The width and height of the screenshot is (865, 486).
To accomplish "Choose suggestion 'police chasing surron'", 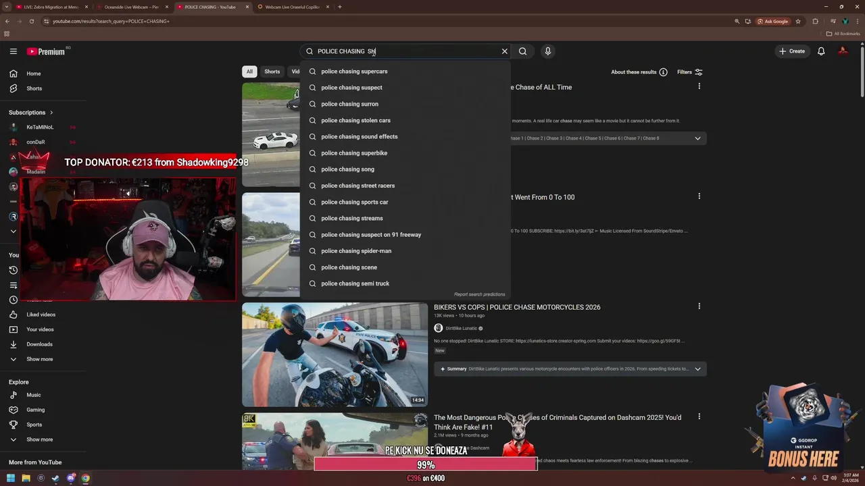I will (x=405, y=104).
